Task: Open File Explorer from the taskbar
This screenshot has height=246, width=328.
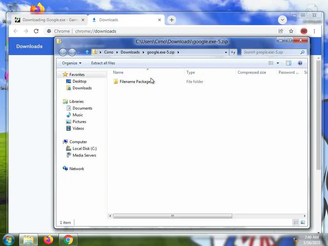Action: (29, 240)
